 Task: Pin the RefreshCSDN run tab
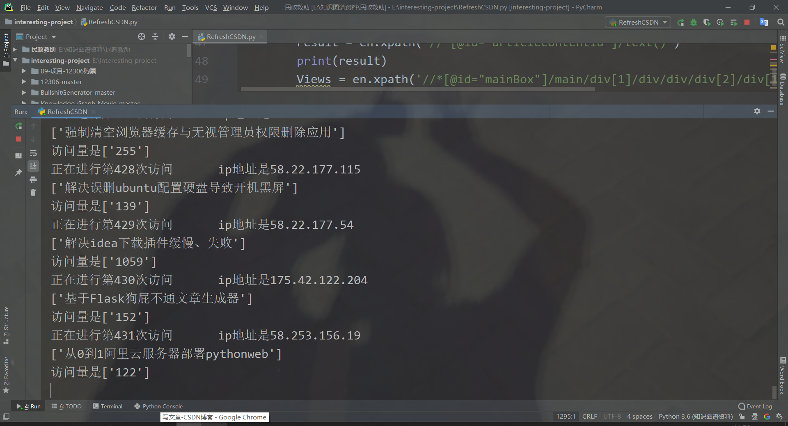(x=18, y=172)
